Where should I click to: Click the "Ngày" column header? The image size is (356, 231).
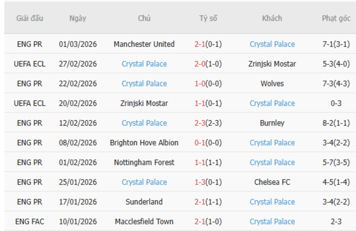[x=77, y=18]
